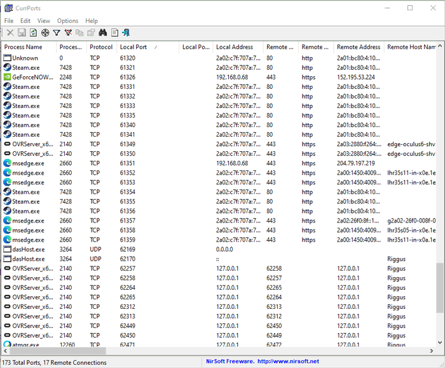
Task: Open display filters with the funnel icon
Action: tap(57, 33)
